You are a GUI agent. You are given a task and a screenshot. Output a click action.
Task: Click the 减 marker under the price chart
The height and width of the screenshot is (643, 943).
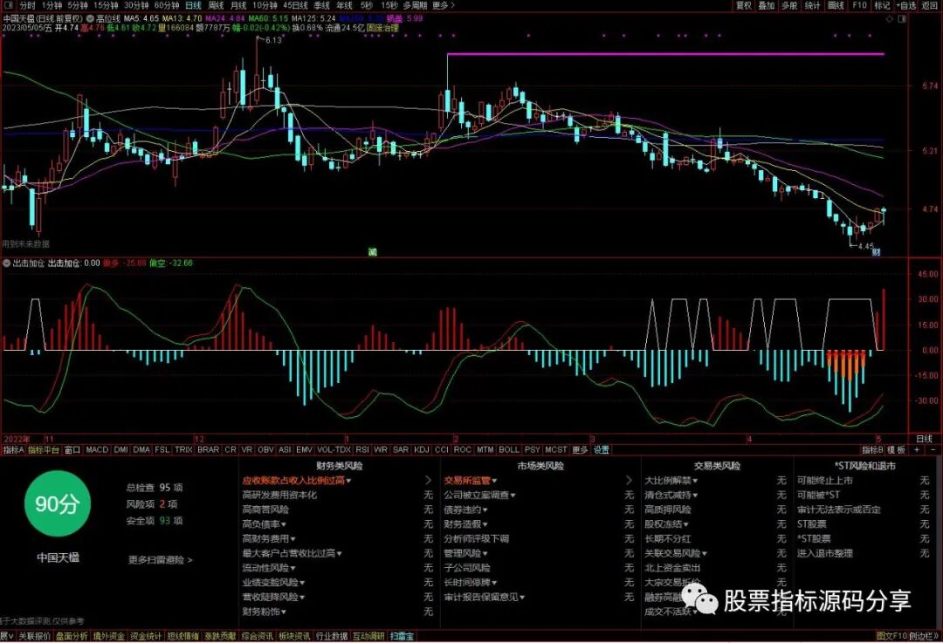pyautogui.click(x=372, y=252)
